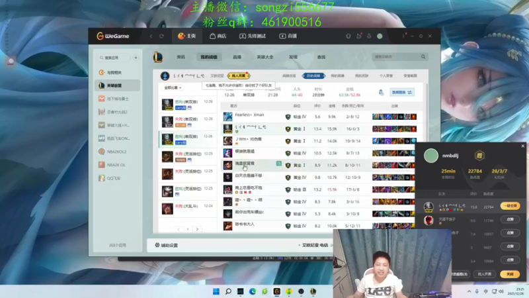Click the green icon in the hovered player row
529x298 pixels.
(279, 164)
